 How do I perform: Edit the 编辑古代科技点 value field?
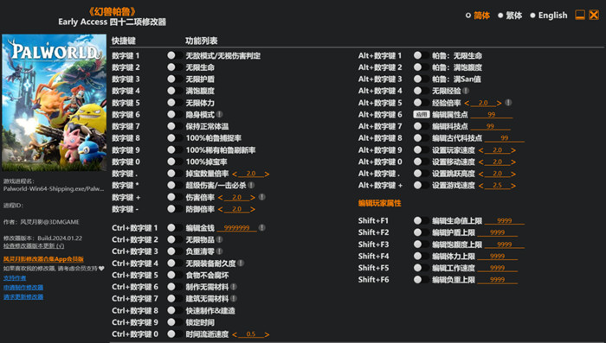[505, 138]
